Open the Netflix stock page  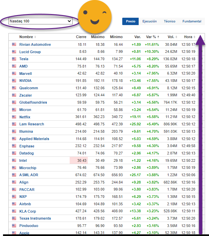click(x=25, y=117)
